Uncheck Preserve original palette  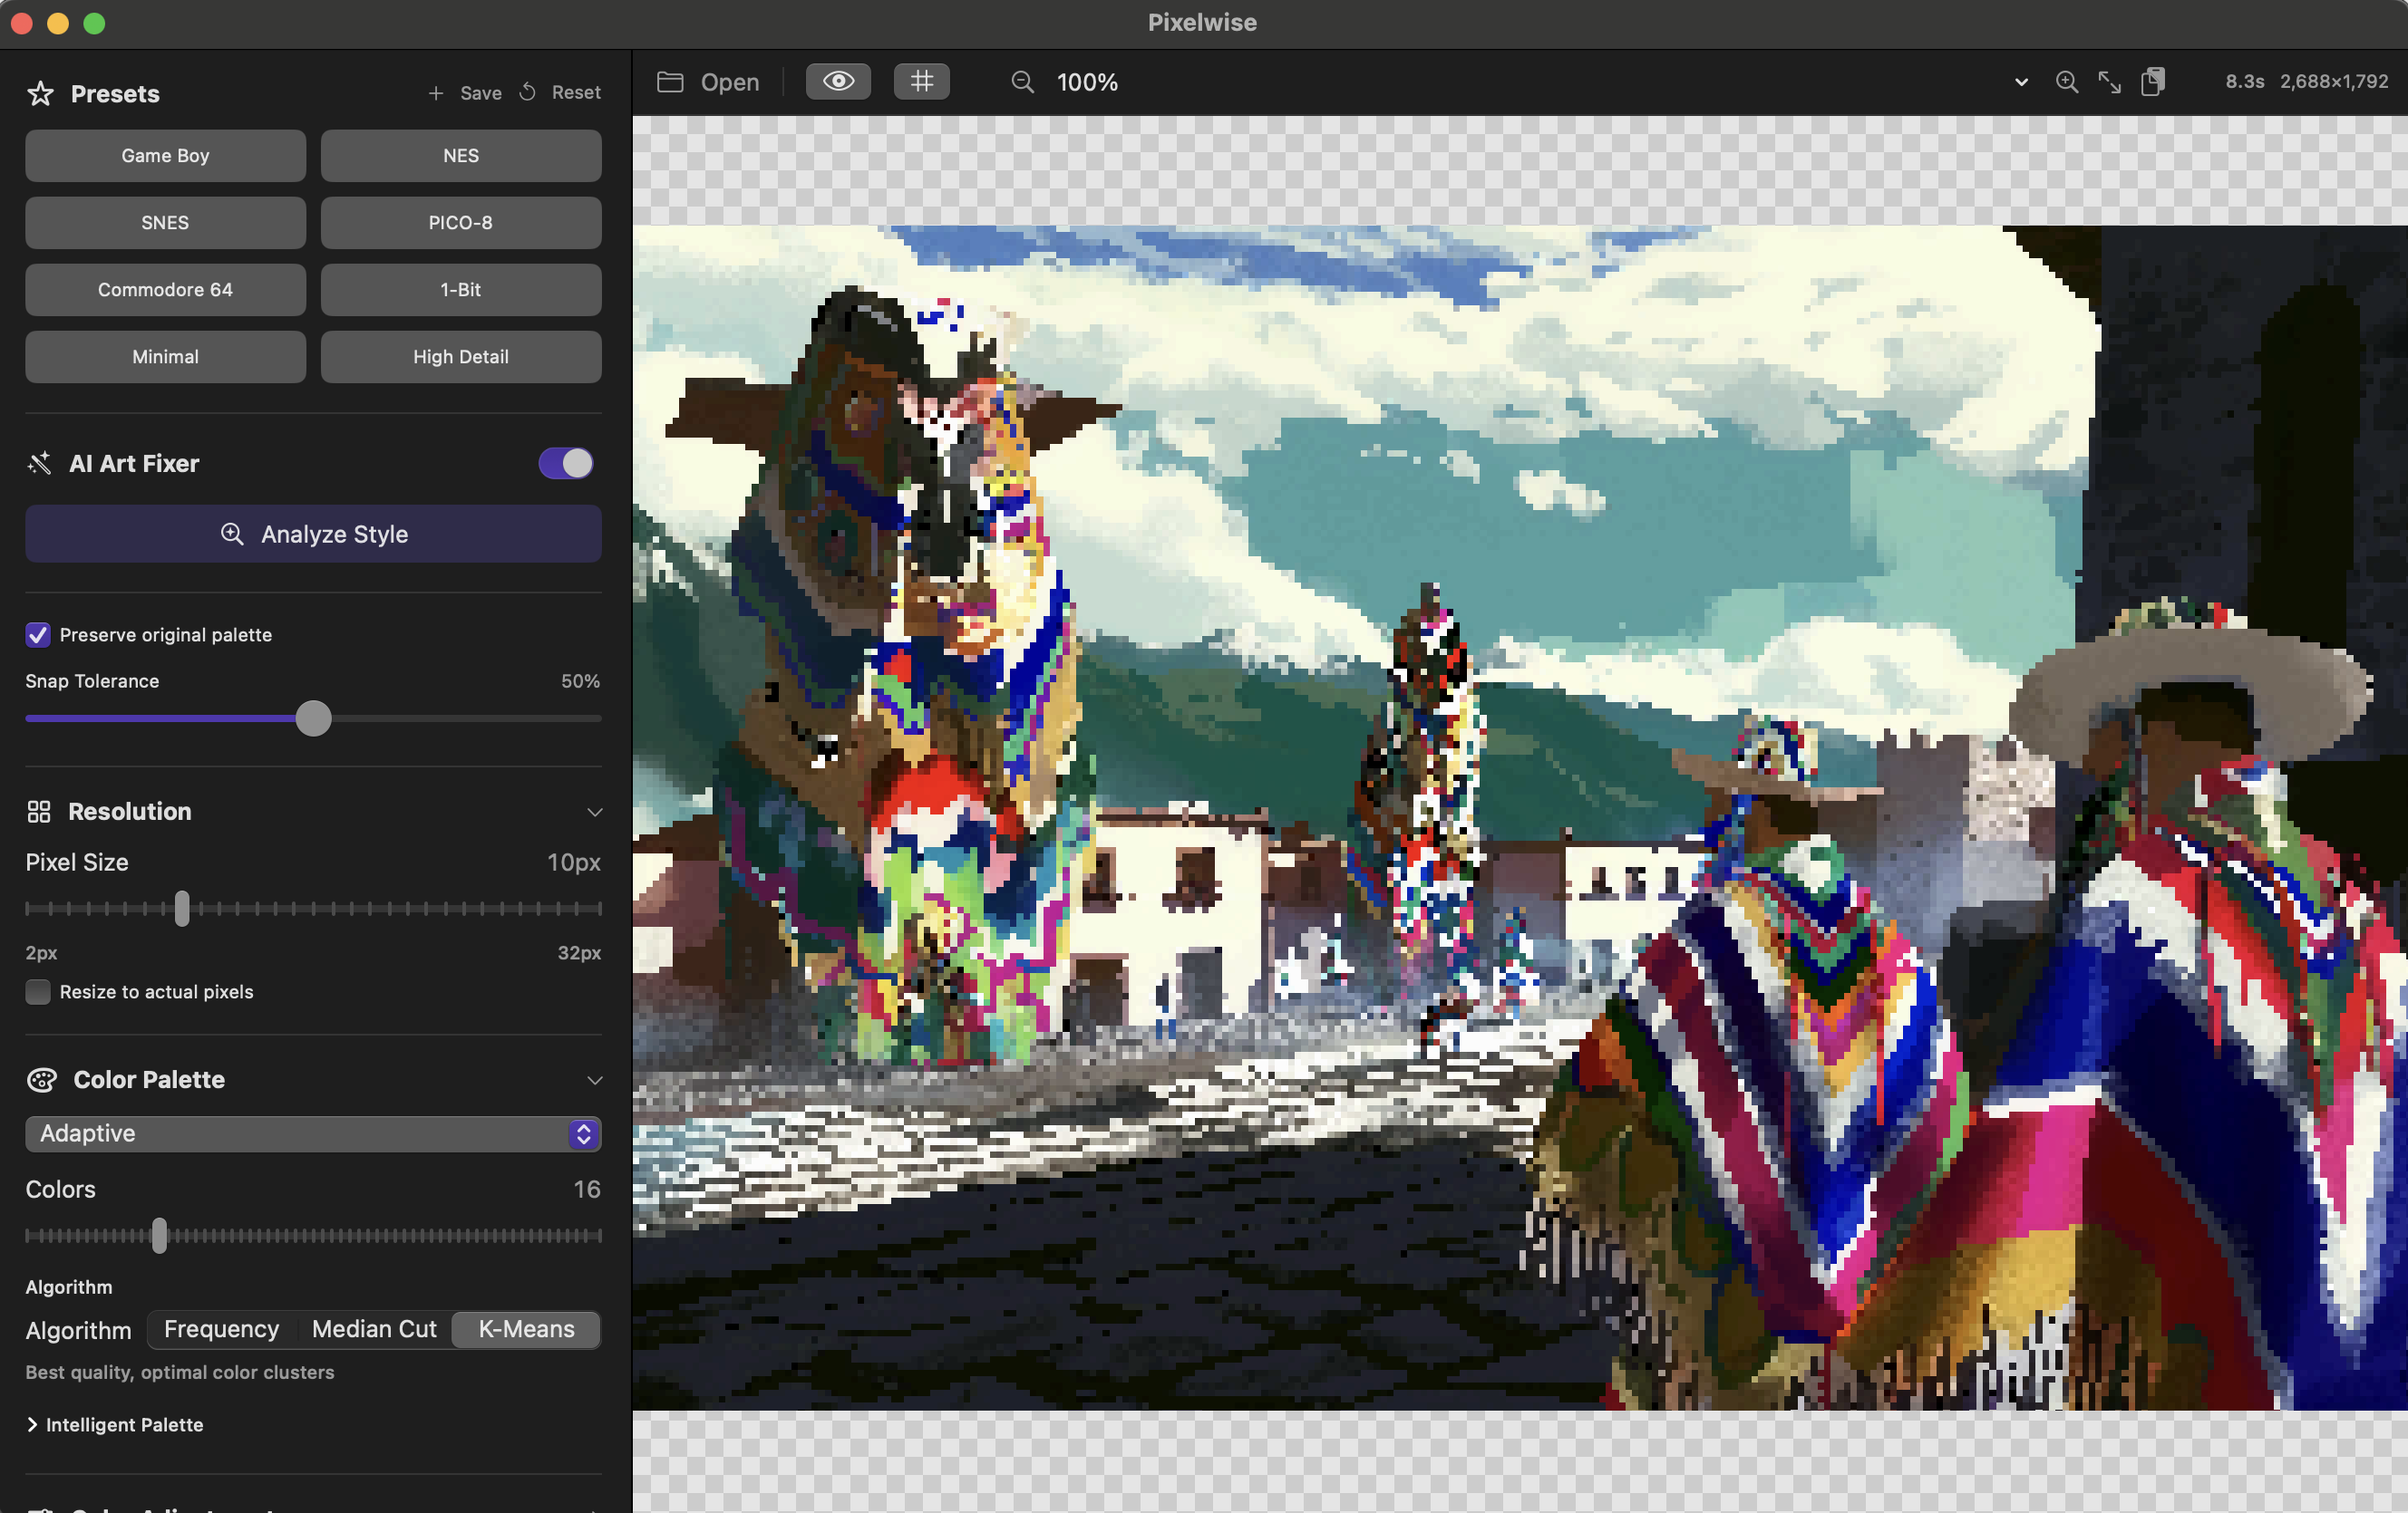click(x=38, y=634)
